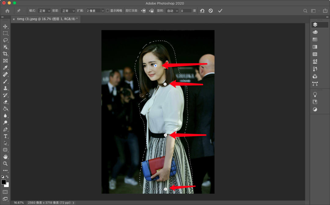330x205 pixels.
Task: Select the blue warp pin on face
Action: [x=156, y=66]
